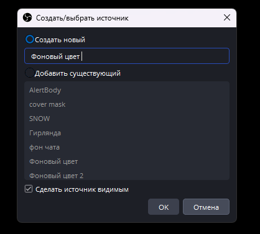Select the Создать новый radio circle

[30, 39]
